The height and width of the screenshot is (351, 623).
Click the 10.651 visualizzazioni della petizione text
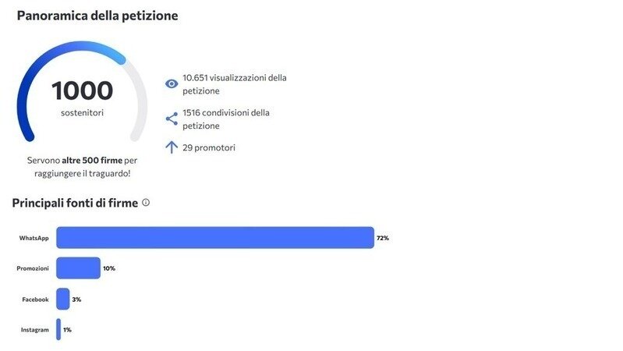[235, 84]
